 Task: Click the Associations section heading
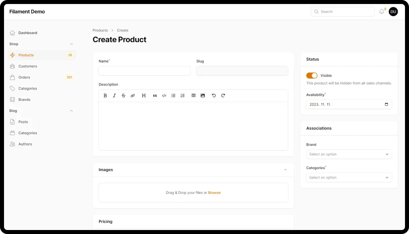319,128
